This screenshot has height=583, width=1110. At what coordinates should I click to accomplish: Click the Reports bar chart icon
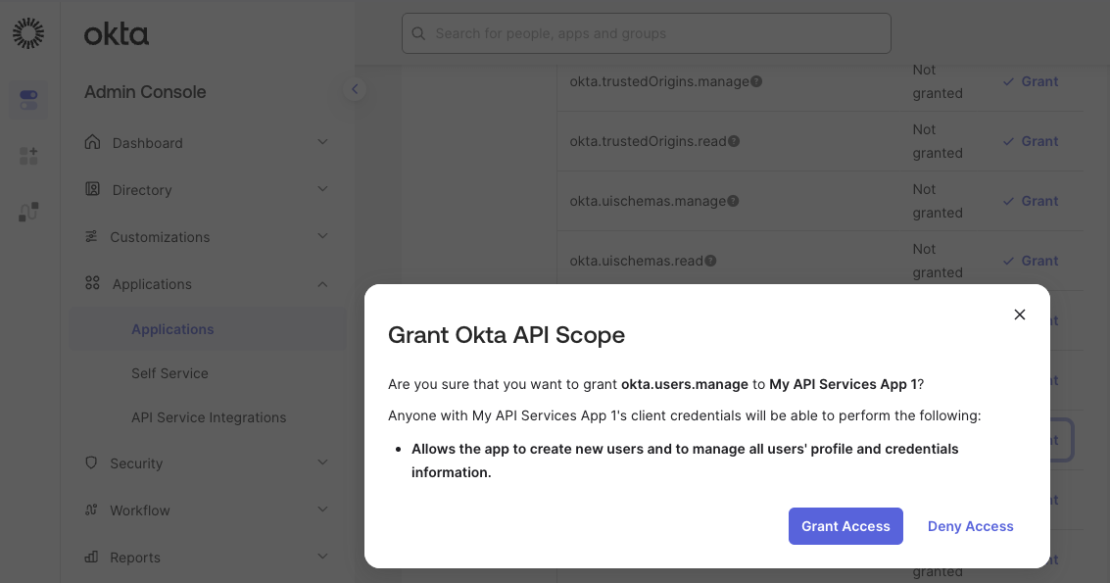click(91, 557)
